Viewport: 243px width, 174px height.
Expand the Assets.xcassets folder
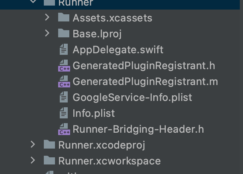coord(47,17)
